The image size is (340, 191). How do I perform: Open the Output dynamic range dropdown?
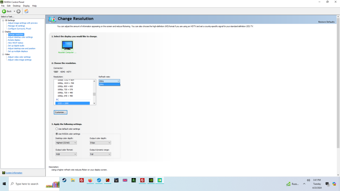[100, 154]
